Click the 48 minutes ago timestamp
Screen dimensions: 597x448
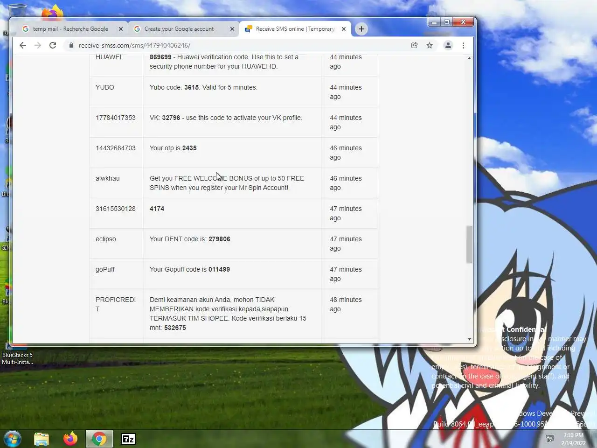coord(346,304)
